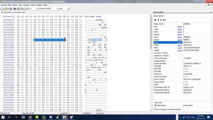
Task: Click the Open main memory chip icon
Action: tap(15, 9)
